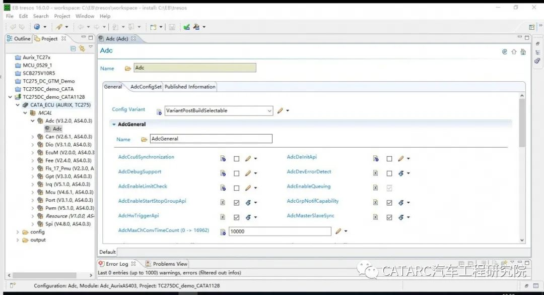Expand the config folder node

[18, 232]
